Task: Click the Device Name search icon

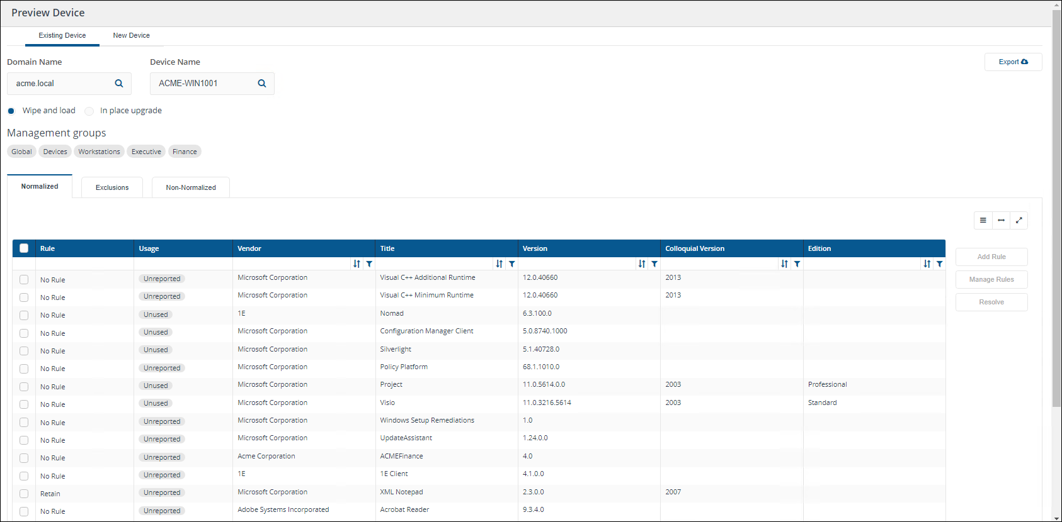Action: click(x=262, y=84)
